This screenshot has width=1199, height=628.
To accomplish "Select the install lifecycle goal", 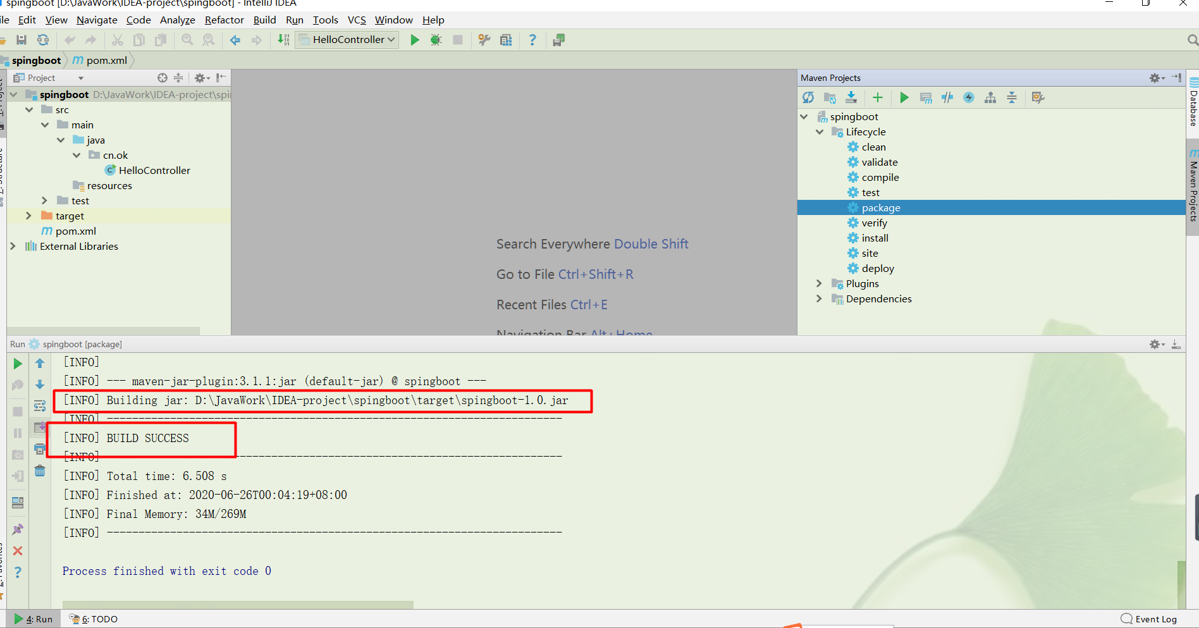I will pyautogui.click(x=875, y=238).
